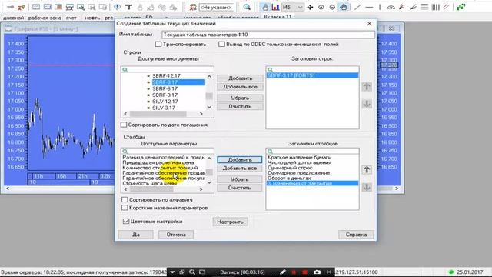Click the pointer cursor tool icon

click(x=265, y=7)
